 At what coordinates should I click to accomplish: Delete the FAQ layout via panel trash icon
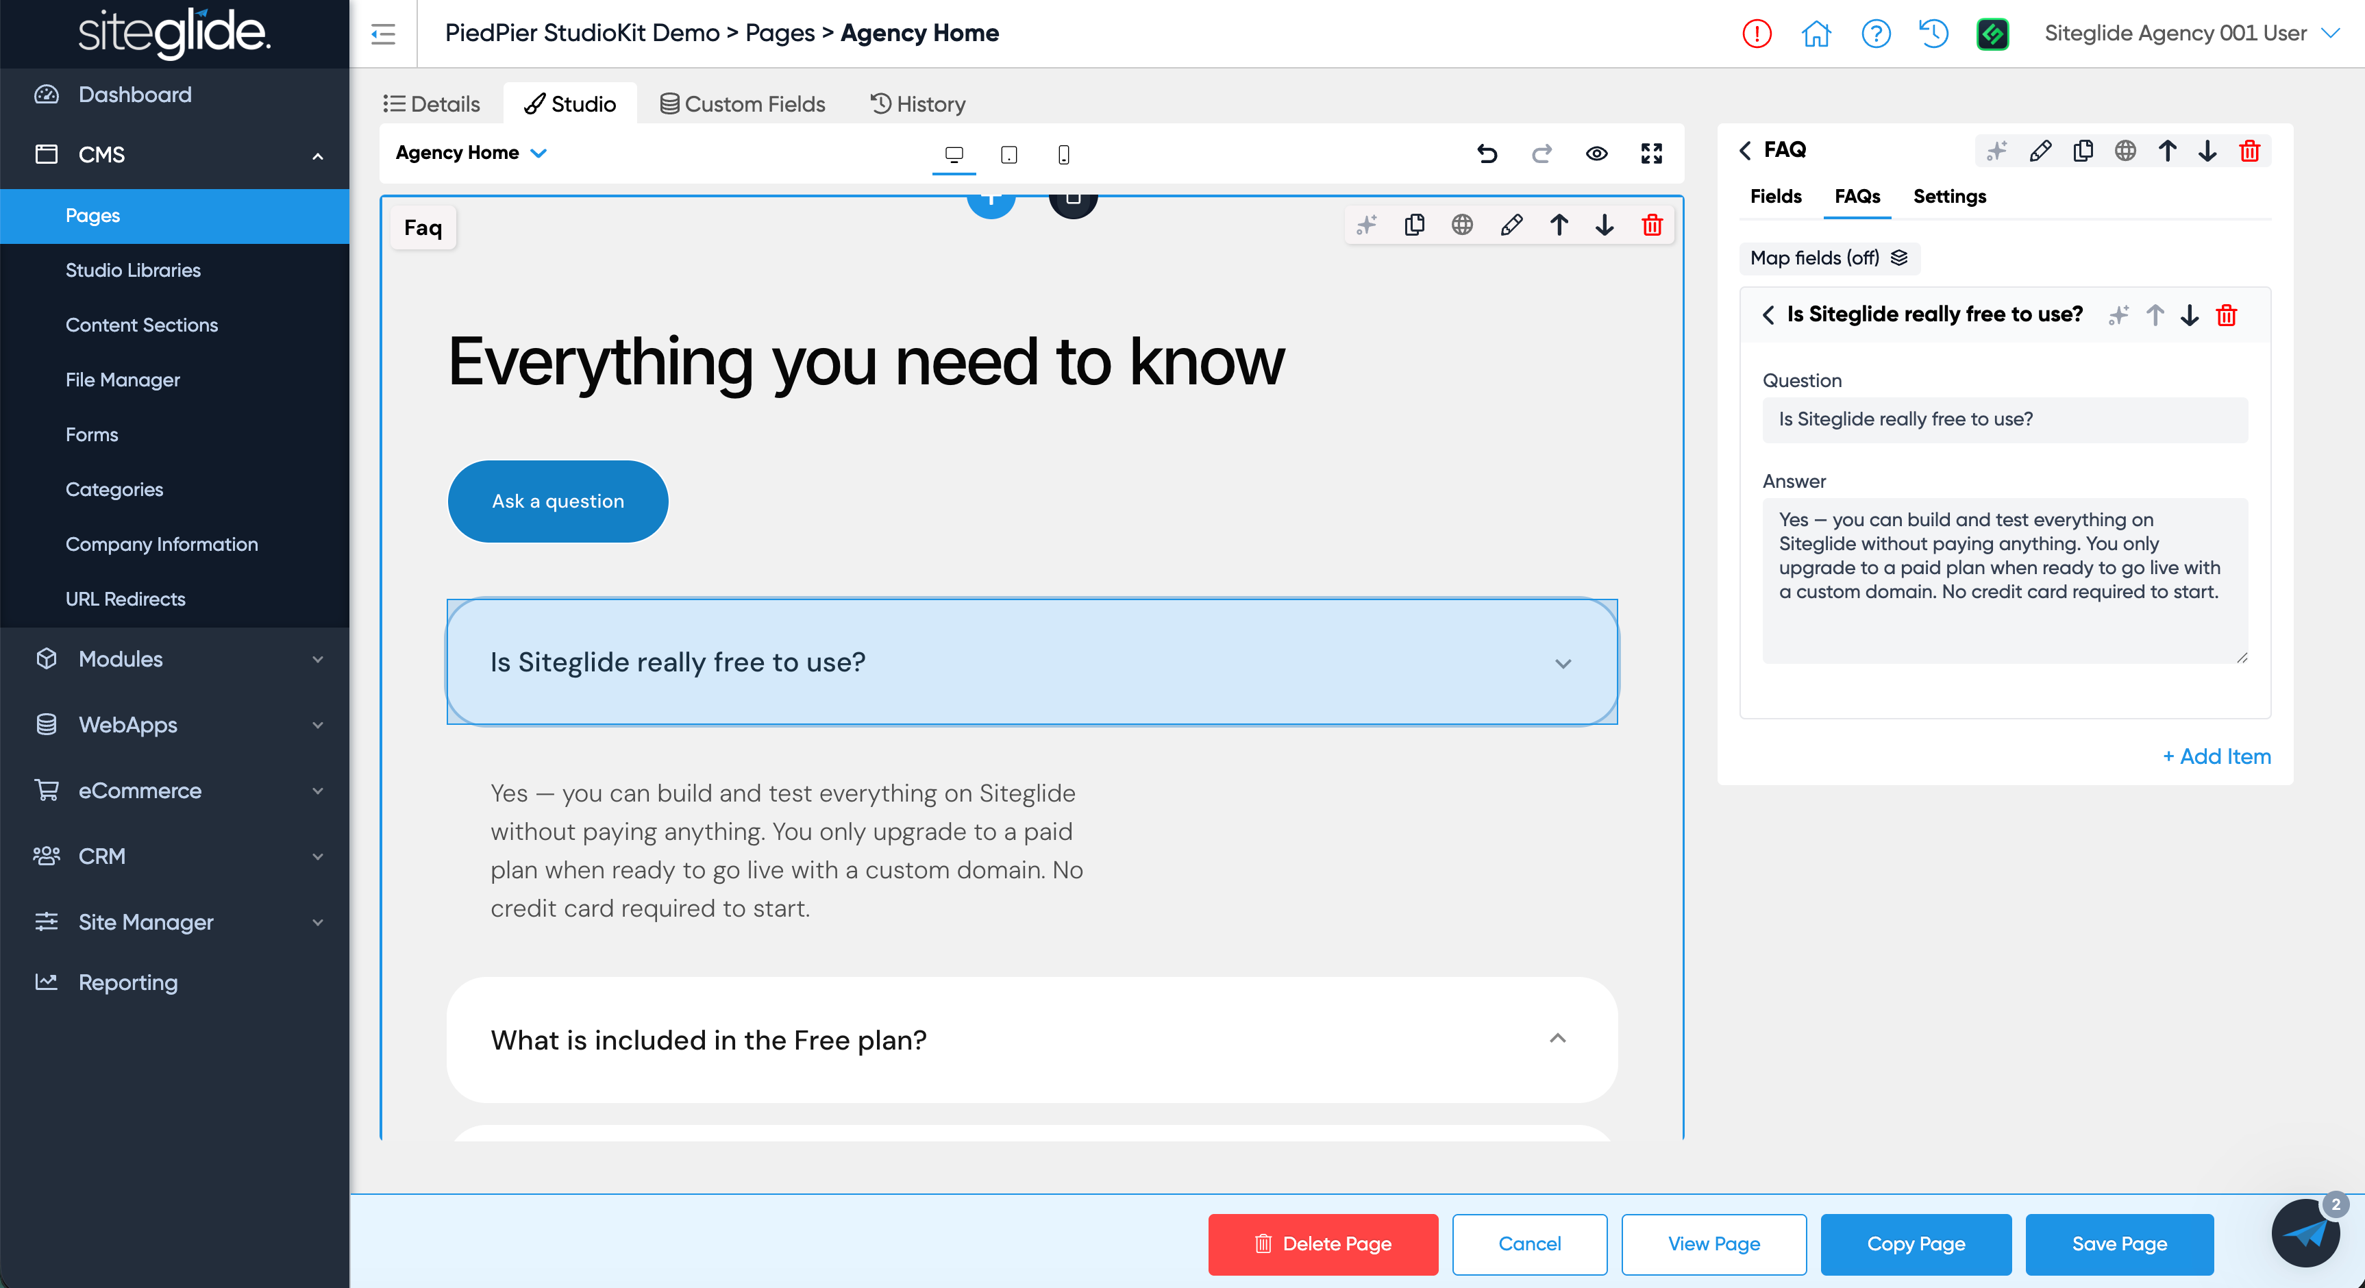(2249, 151)
